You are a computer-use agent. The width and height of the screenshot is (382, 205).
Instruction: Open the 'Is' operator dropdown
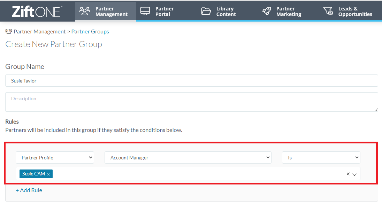[321, 158]
